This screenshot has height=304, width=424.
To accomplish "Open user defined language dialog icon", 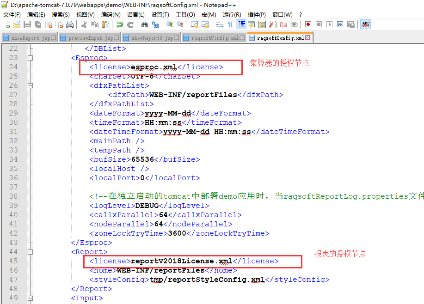I will tap(252, 24).
